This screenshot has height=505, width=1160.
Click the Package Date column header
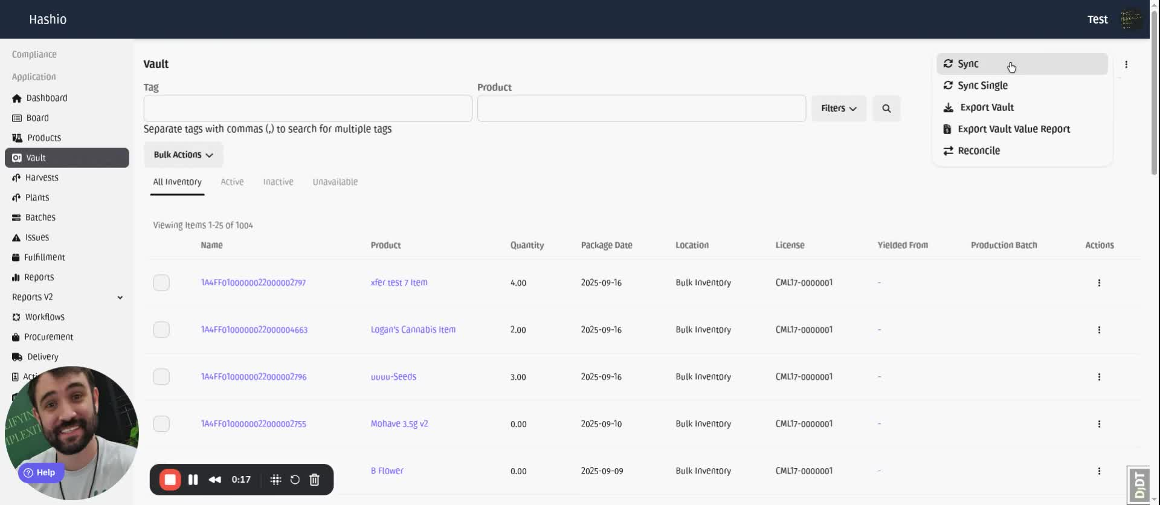click(607, 245)
